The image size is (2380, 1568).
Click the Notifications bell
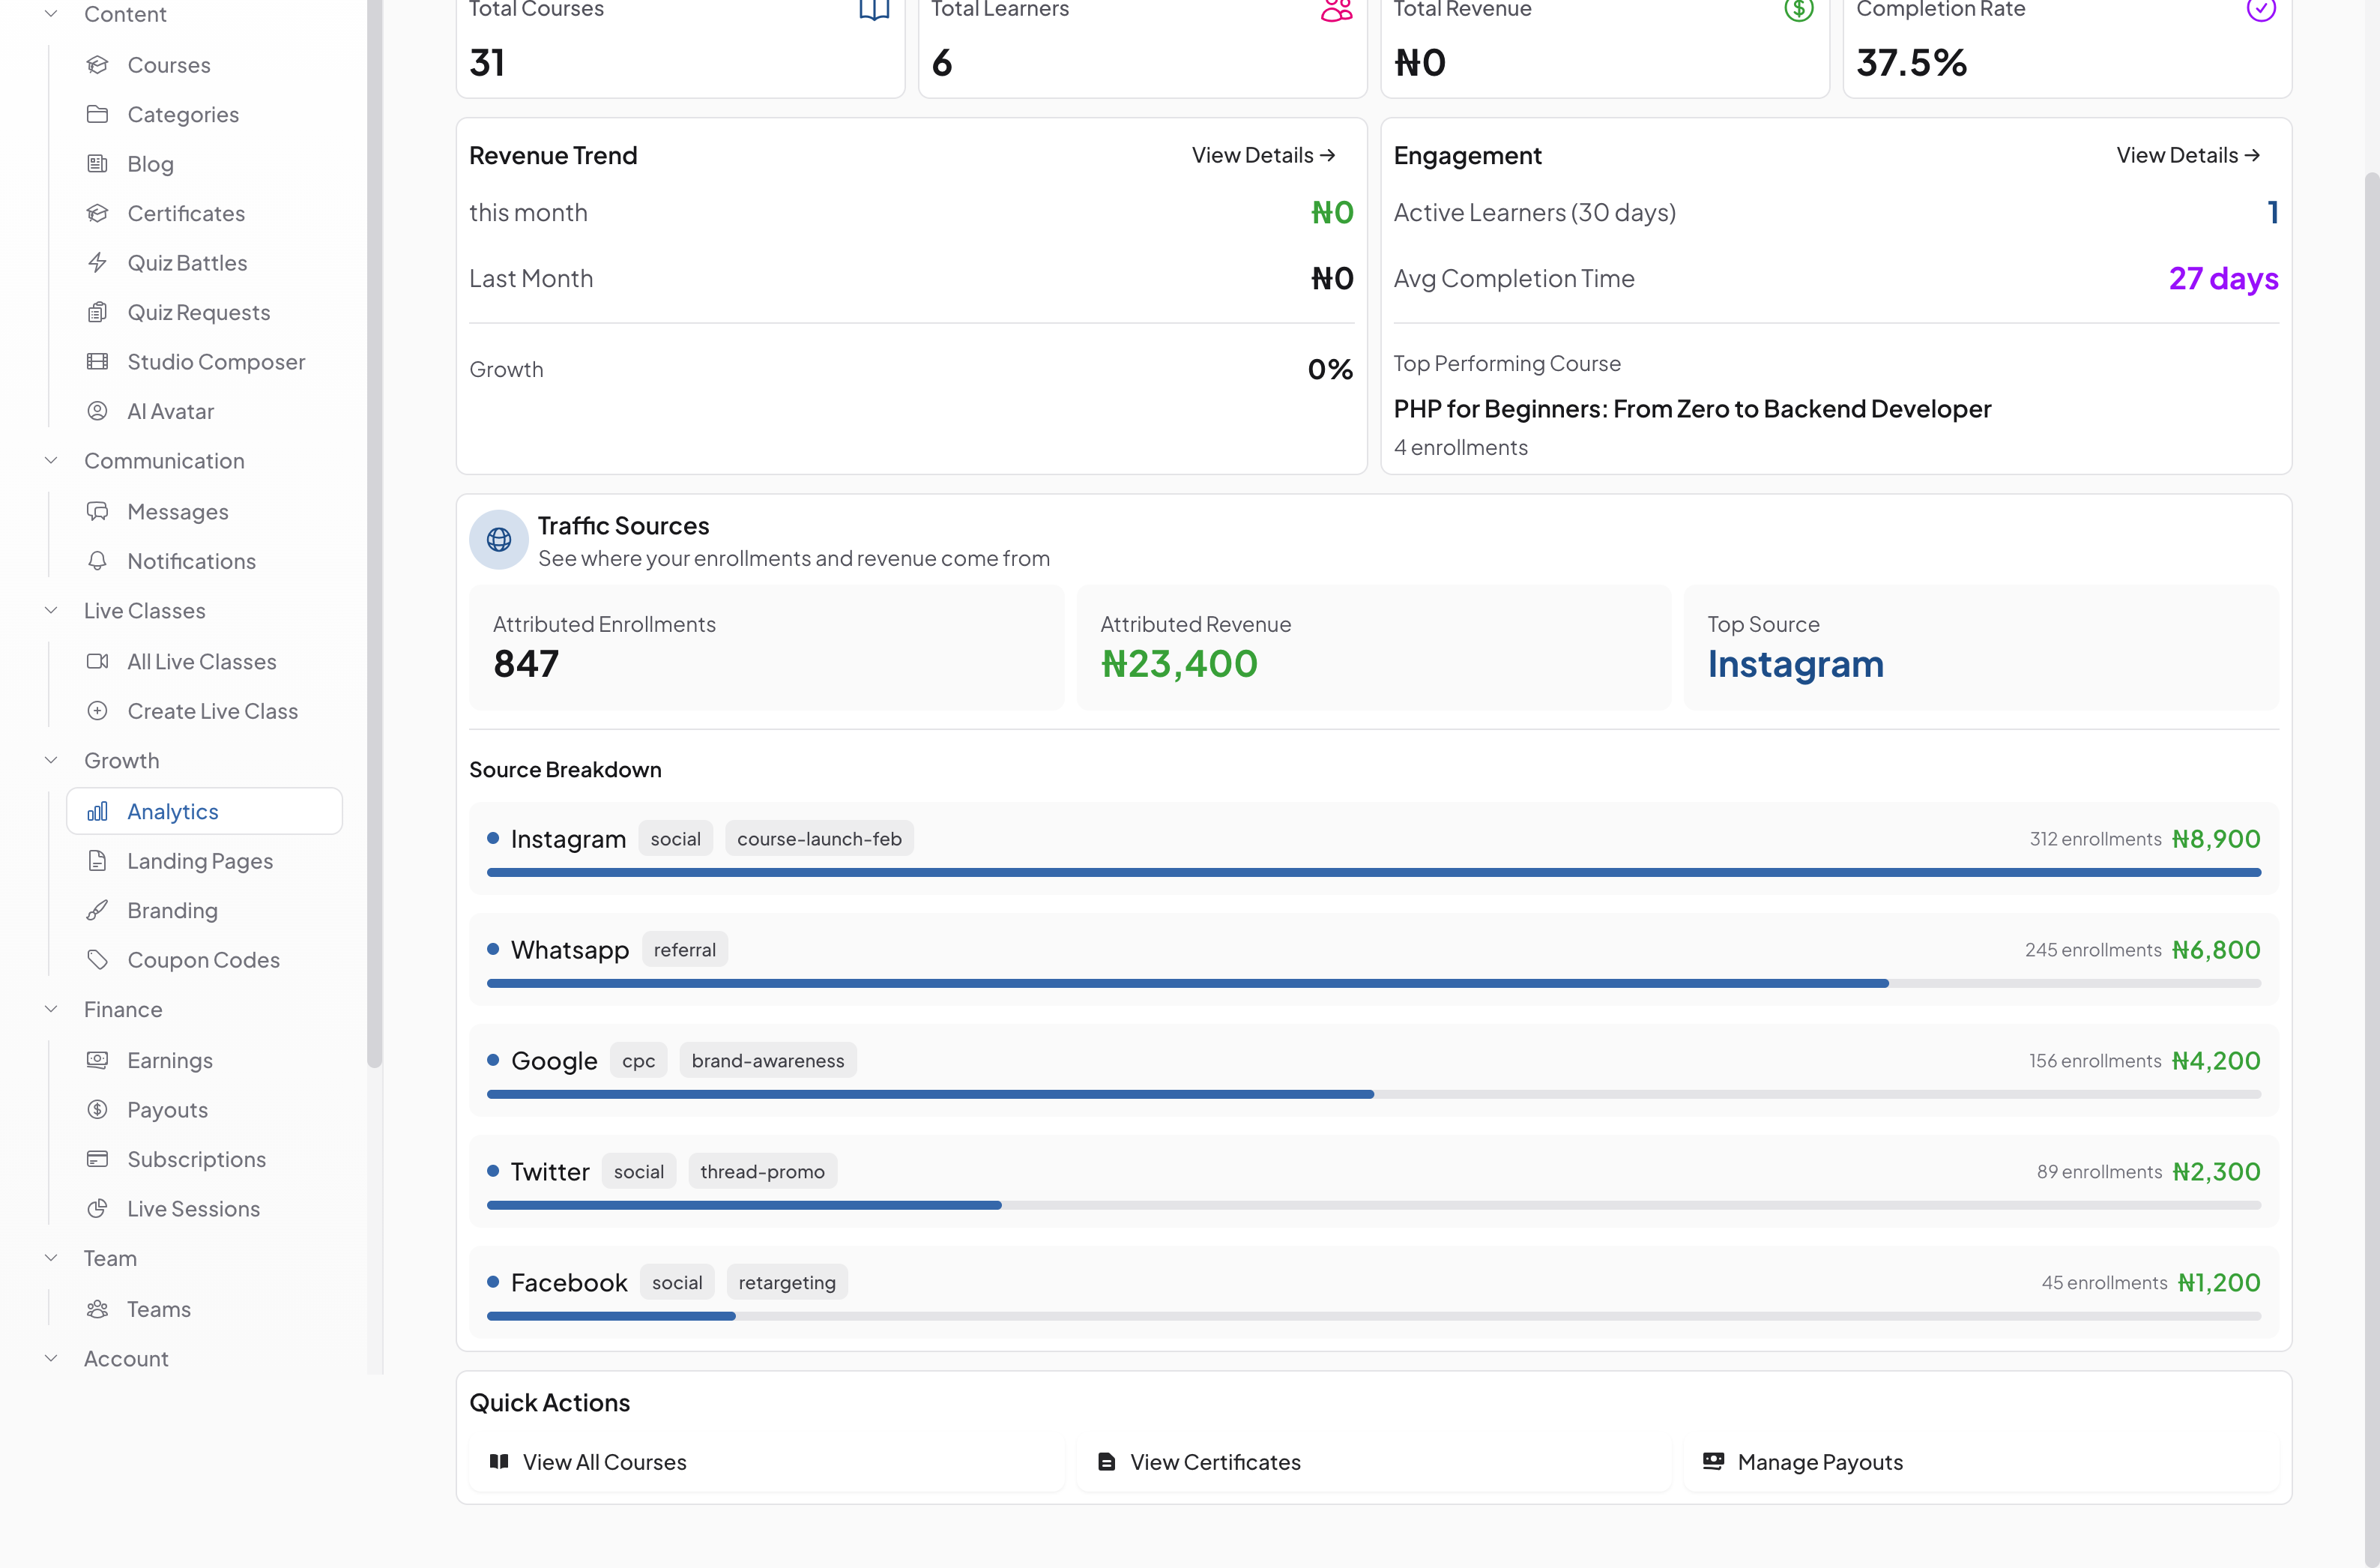pos(191,561)
